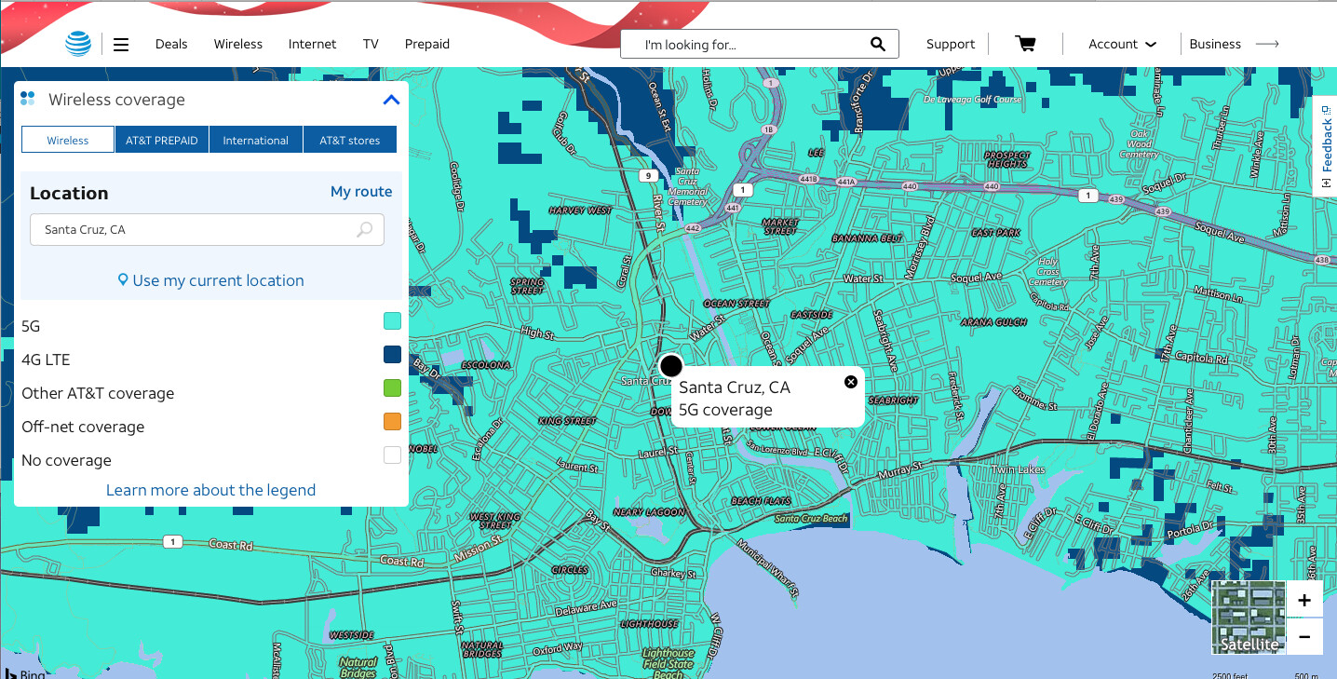Open the shopping cart
Screen dimensions: 1337x679
[x=1025, y=44]
